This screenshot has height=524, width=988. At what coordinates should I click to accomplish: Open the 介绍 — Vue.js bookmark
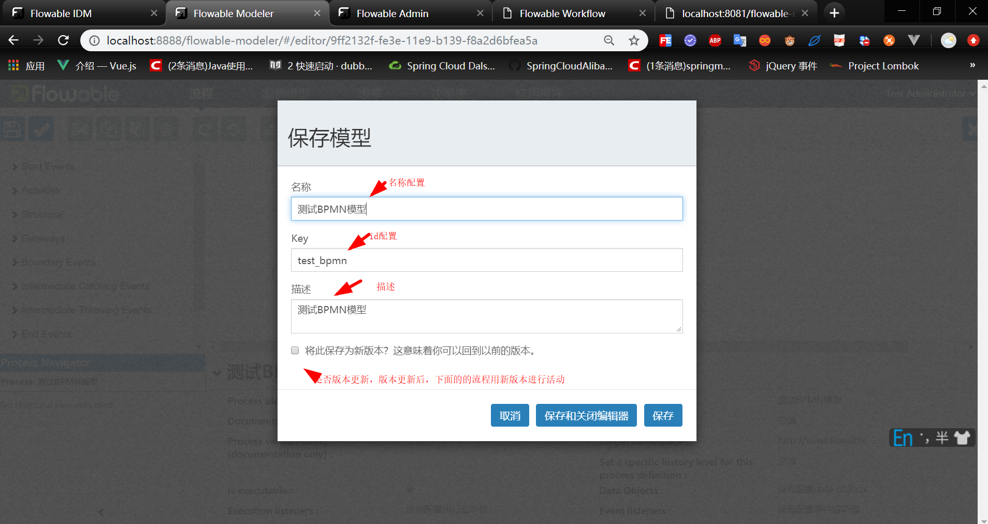point(97,66)
